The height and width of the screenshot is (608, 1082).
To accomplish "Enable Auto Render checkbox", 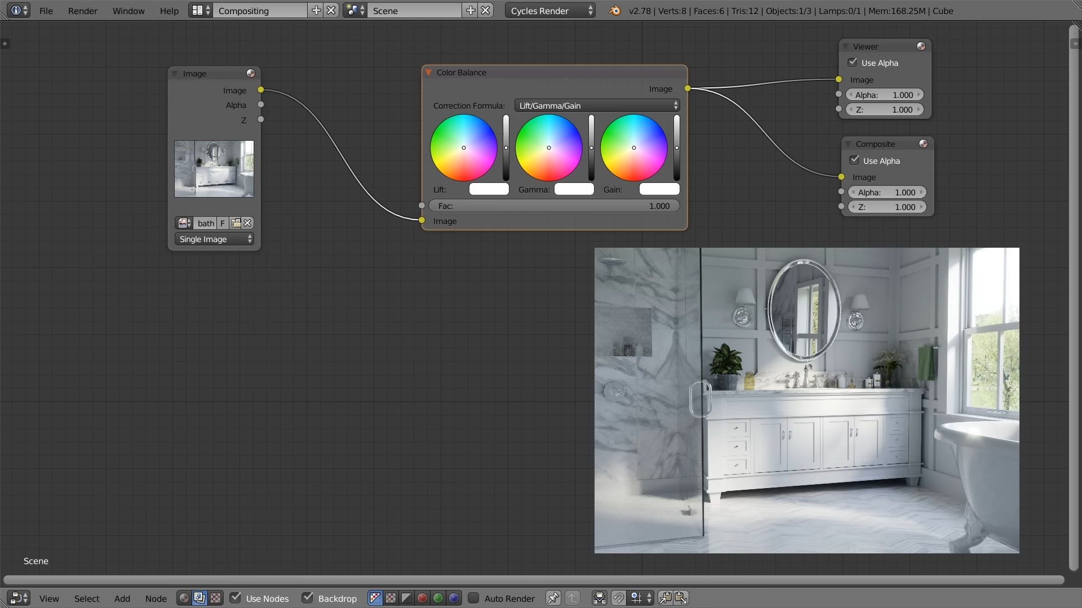I will [x=473, y=598].
